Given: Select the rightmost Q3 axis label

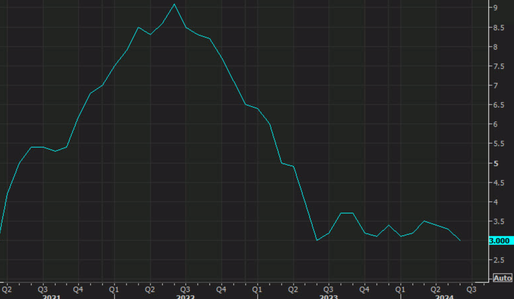Looking at the screenshot, I should [x=471, y=289].
